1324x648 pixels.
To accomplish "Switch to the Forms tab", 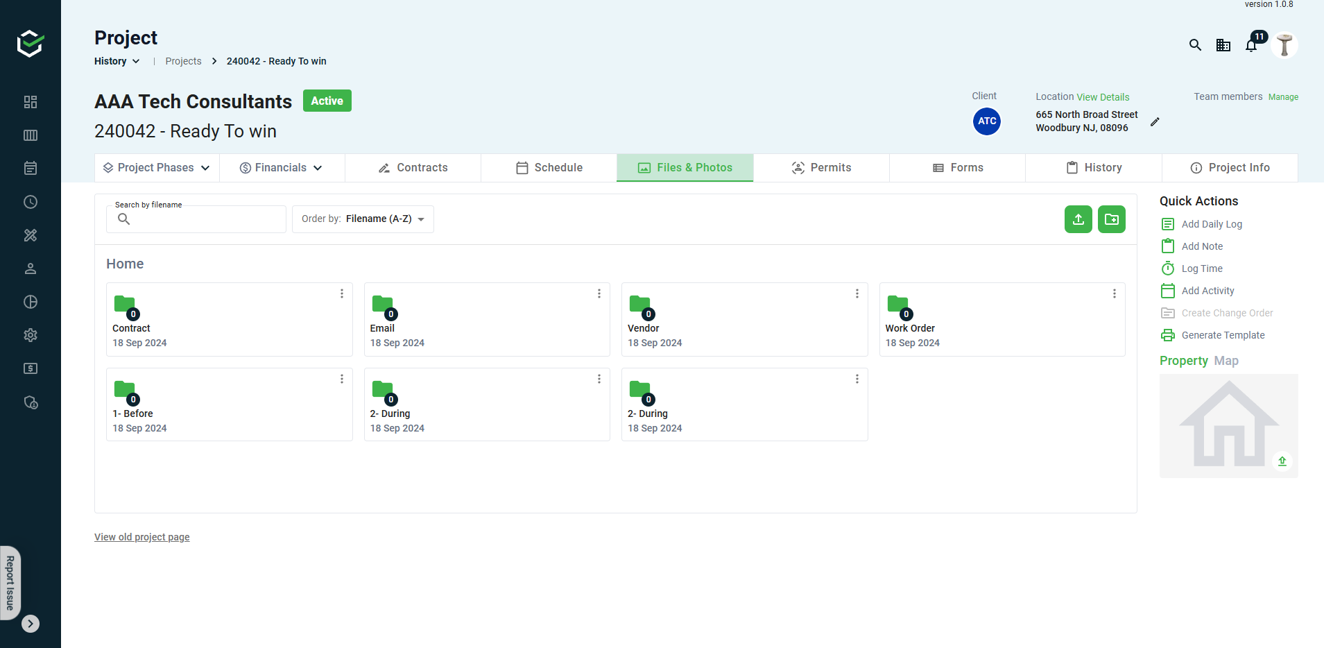I will (957, 168).
